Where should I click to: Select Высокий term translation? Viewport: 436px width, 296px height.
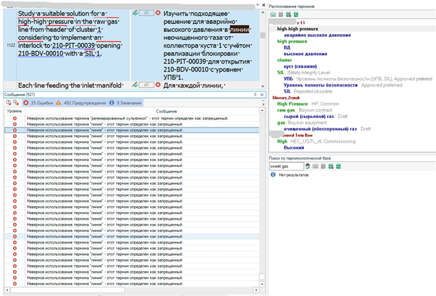point(293,148)
